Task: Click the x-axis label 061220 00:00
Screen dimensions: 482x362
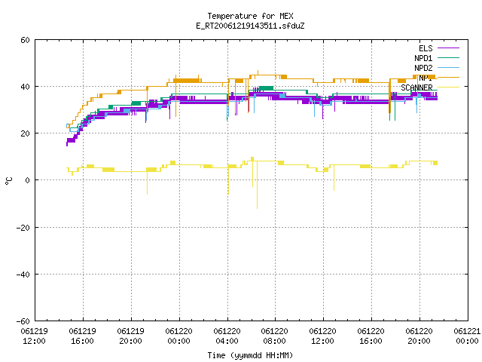Action: point(179,336)
